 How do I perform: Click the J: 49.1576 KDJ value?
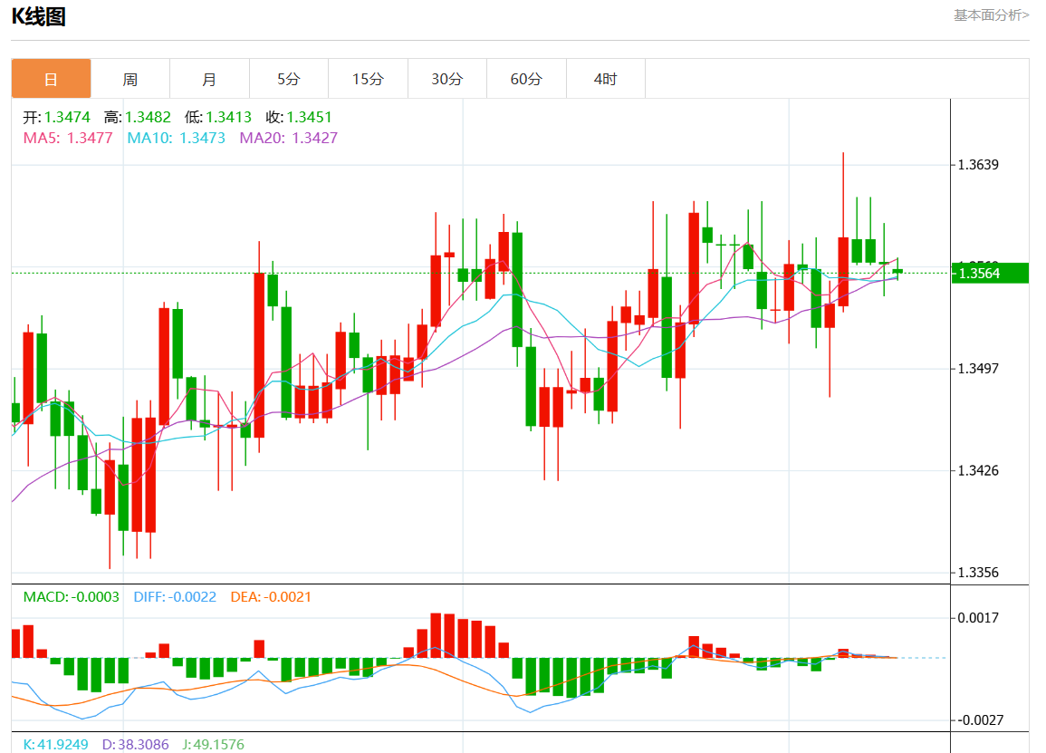point(214,744)
